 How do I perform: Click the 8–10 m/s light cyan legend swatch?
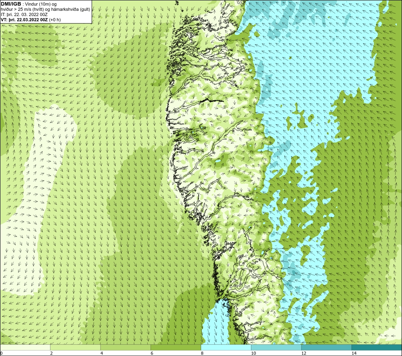point(226,347)
